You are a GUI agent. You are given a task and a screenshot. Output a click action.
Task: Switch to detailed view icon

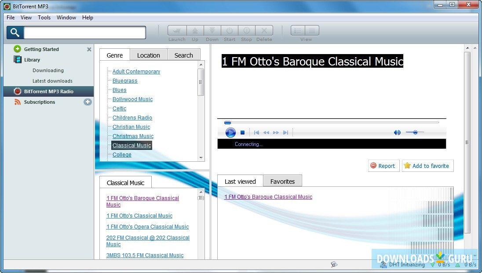point(312,31)
